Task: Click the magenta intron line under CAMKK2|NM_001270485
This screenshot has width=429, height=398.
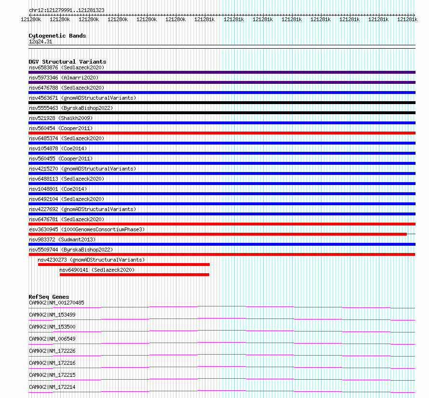Action: tap(222, 306)
